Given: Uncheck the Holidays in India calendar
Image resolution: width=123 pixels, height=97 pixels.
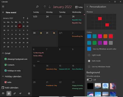Looking at the screenshot, I should pos(5,71).
